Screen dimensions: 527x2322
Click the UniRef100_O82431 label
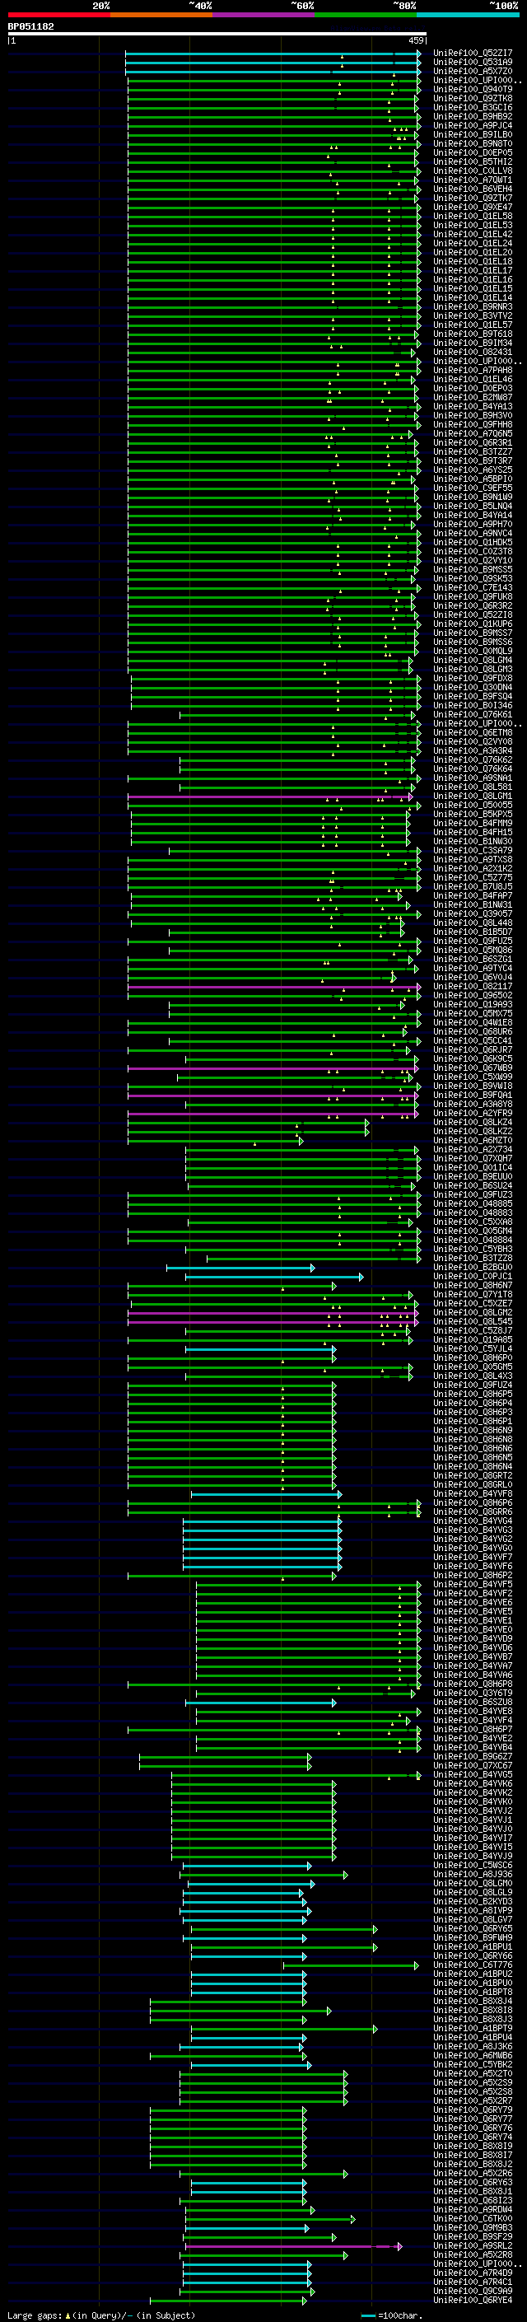pyautogui.click(x=473, y=352)
